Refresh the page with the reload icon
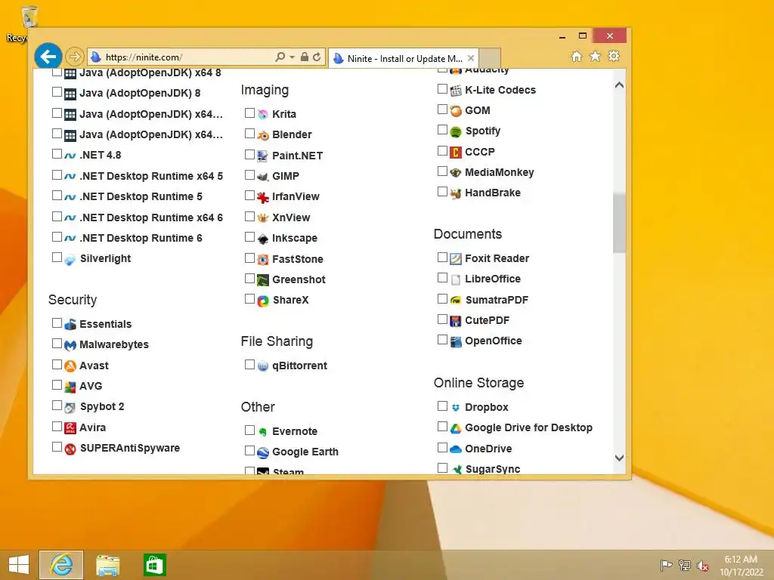The width and height of the screenshot is (774, 580). [317, 57]
